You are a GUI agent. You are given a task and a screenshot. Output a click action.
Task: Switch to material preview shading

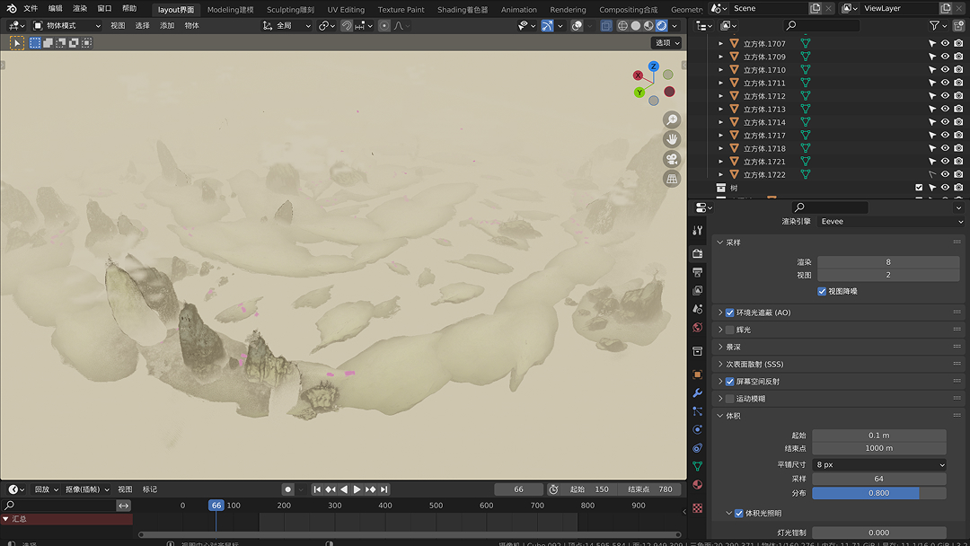(648, 25)
